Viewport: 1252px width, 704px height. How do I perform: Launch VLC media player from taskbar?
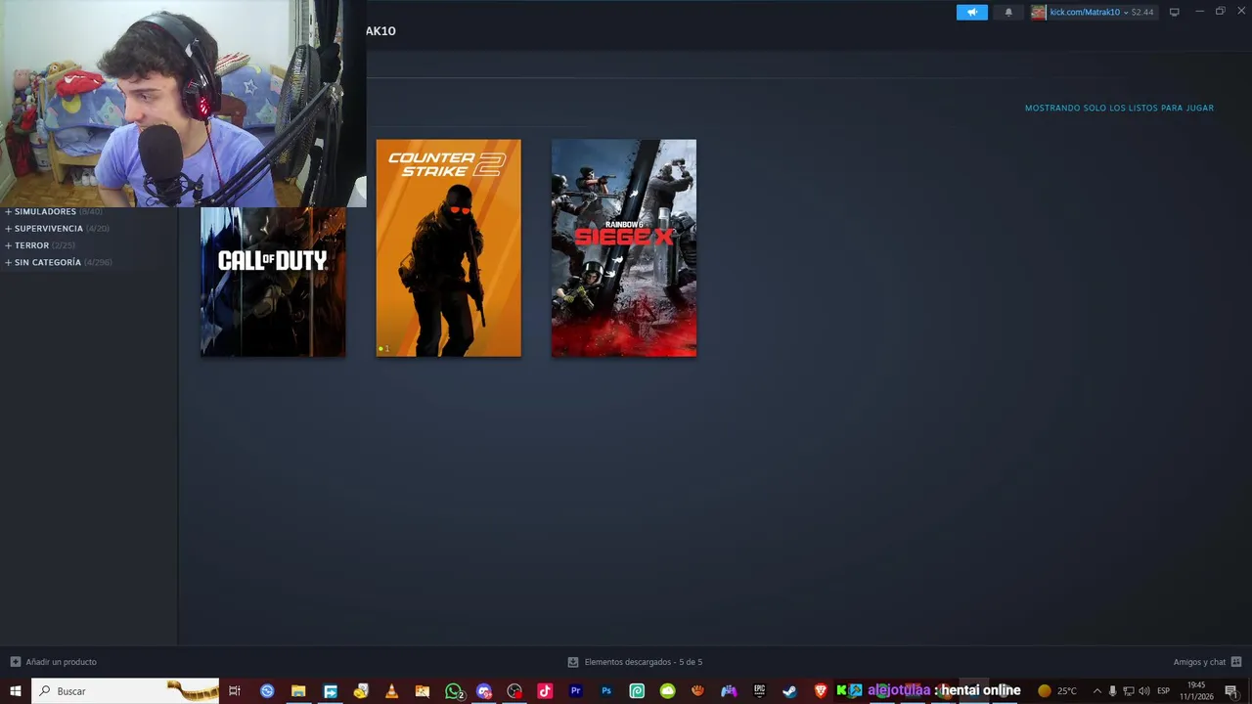[x=391, y=691]
